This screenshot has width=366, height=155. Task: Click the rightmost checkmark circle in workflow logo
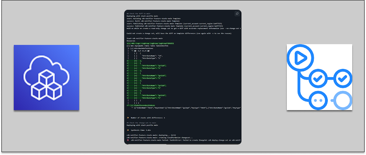(x=342, y=77)
